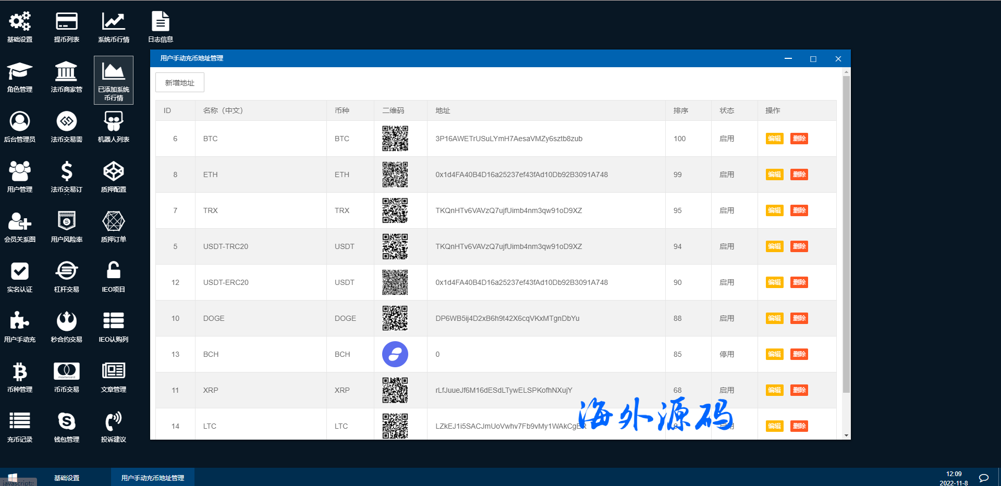Open the 币种管理 bitcoin icon
1001x486 pixels.
pos(20,372)
